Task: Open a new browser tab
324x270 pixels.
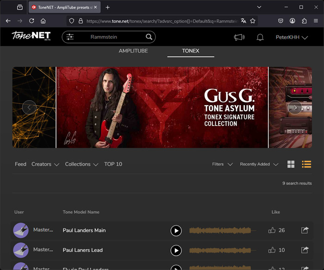Action: coord(107,7)
